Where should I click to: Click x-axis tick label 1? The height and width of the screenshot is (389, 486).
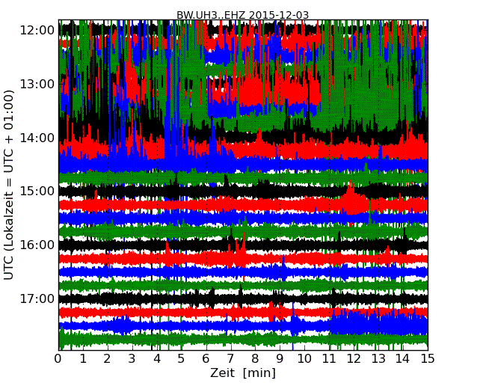click(x=83, y=358)
